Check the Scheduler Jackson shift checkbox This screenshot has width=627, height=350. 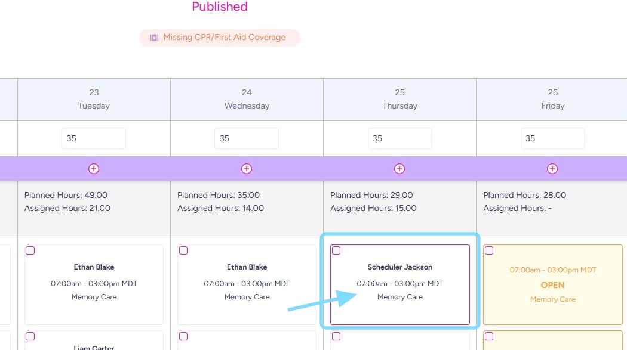336,250
